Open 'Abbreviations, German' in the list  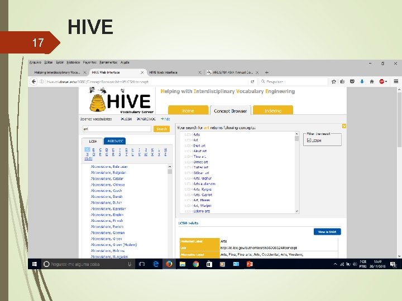[108, 232]
